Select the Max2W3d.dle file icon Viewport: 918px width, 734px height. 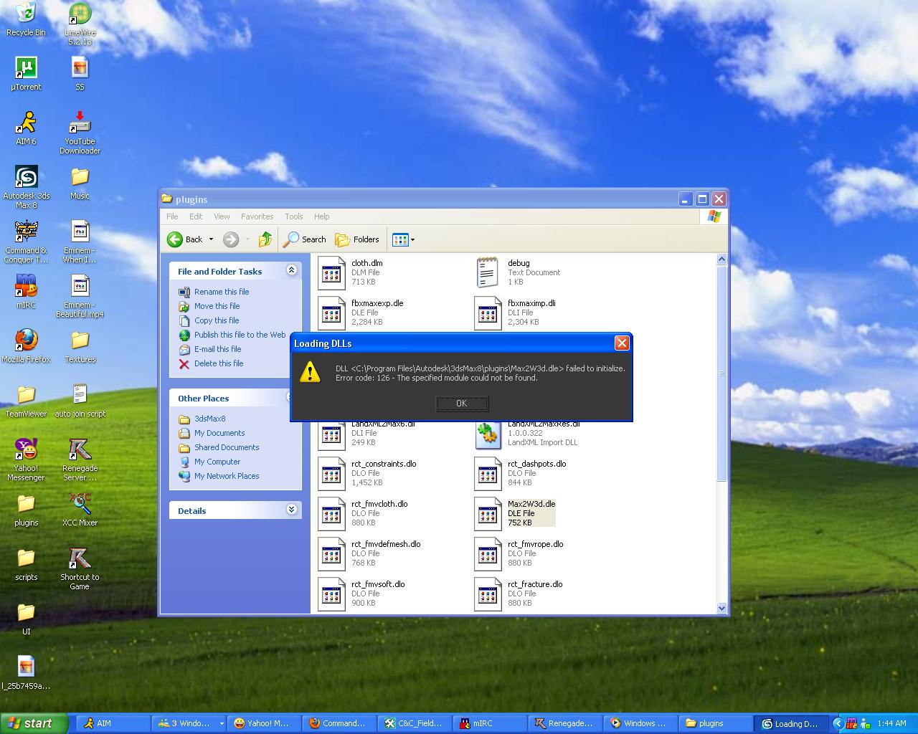tap(488, 513)
